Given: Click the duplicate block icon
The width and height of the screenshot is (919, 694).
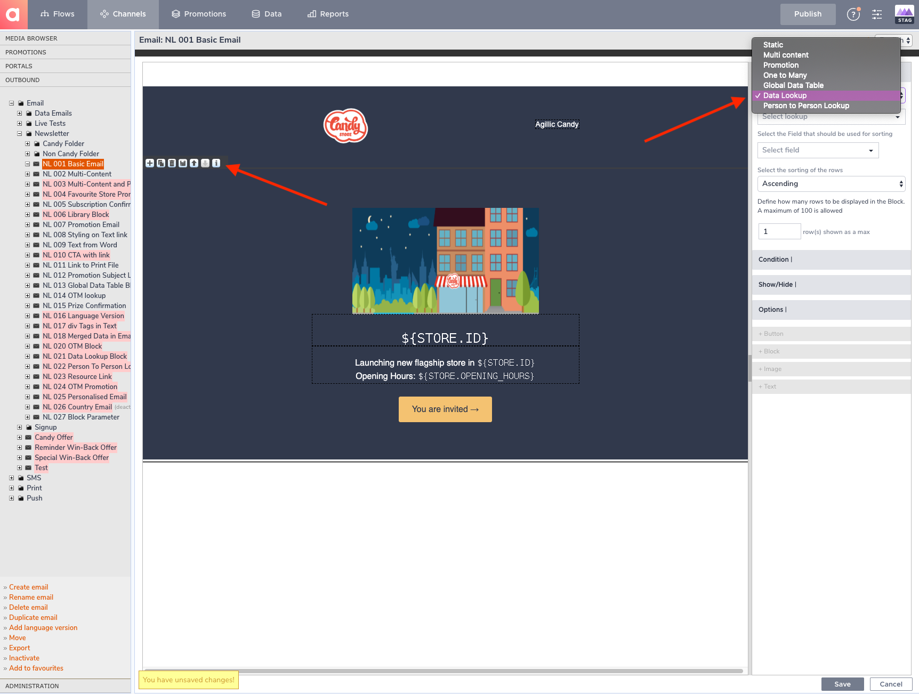Looking at the screenshot, I should (161, 163).
